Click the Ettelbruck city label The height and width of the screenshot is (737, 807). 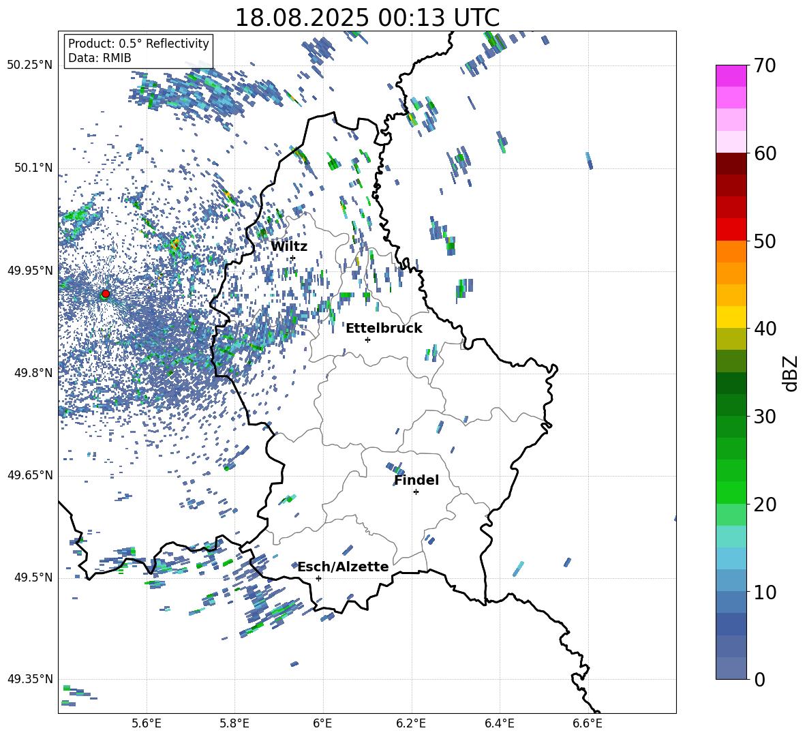pyautogui.click(x=384, y=329)
